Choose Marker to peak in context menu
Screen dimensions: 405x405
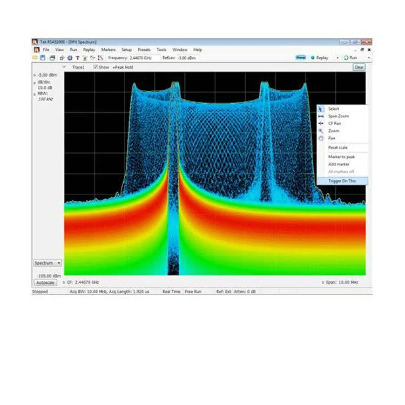[x=342, y=157]
